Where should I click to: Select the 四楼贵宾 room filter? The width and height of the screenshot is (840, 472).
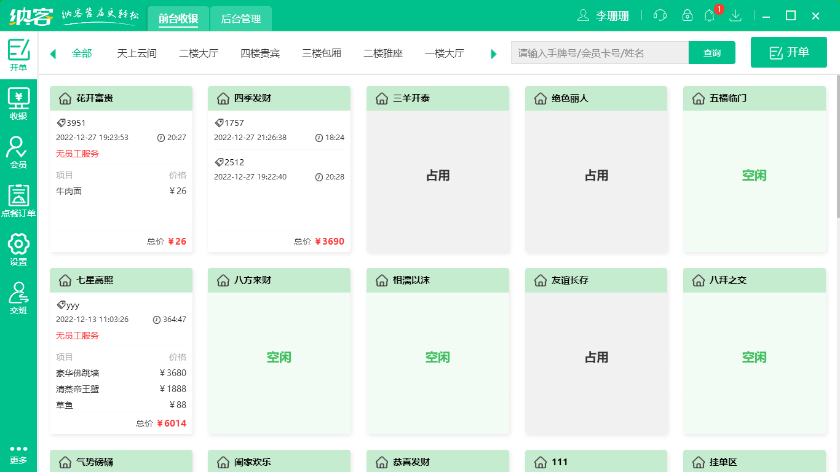click(260, 53)
